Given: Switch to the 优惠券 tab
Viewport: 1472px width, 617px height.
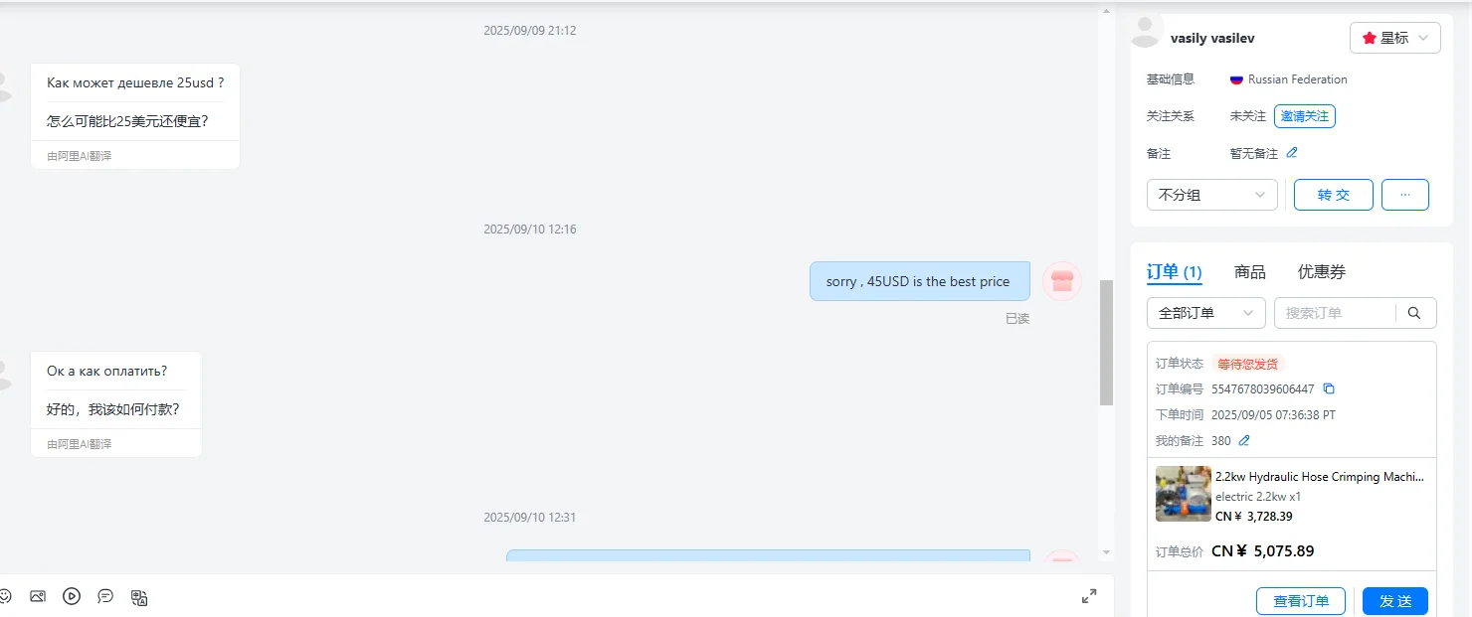Looking at the screenshot, I should [1321, 271].
